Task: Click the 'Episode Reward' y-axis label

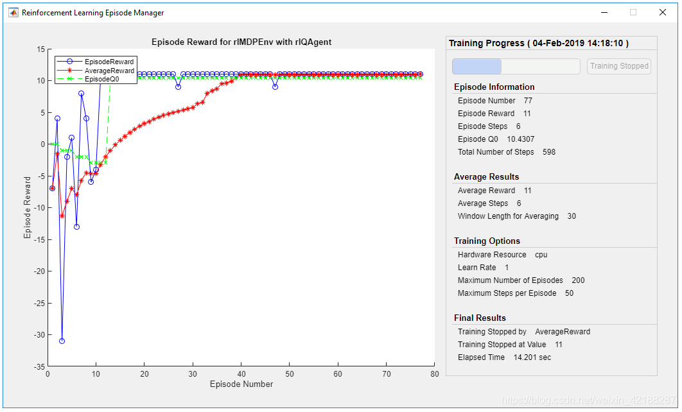Action: (x=28, y=207)
